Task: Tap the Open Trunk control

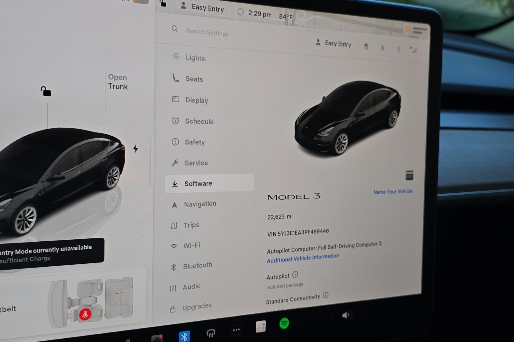Action: coord(118,82)
